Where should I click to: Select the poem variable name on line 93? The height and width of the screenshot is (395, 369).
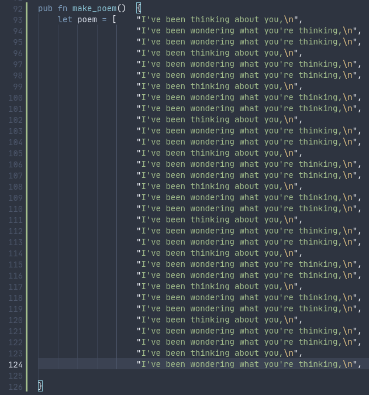tap(87, 19)
